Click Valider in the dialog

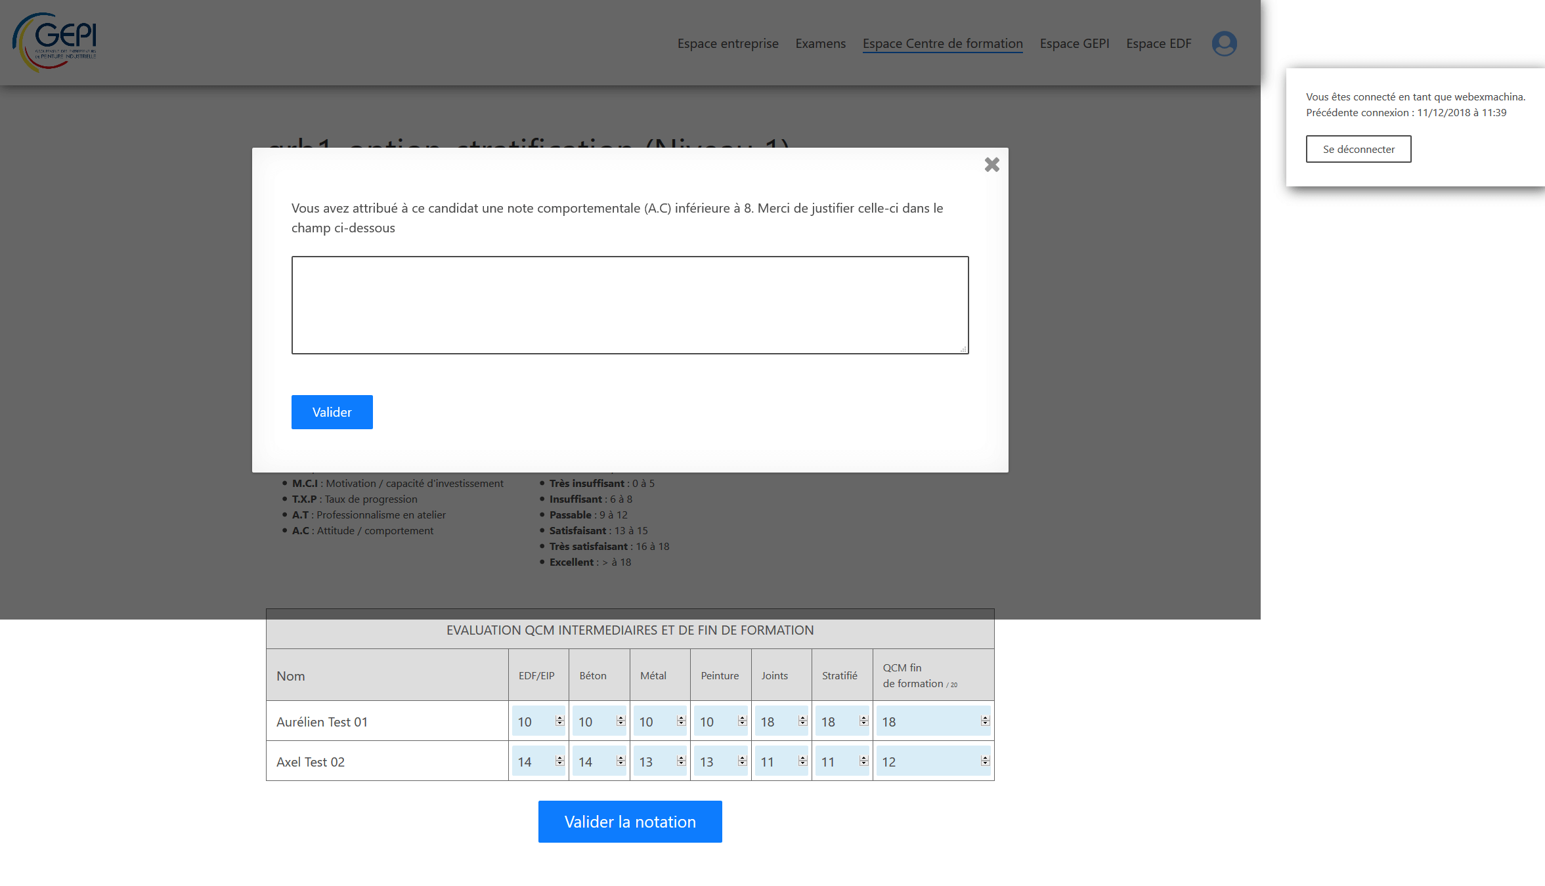click(332, 412)
